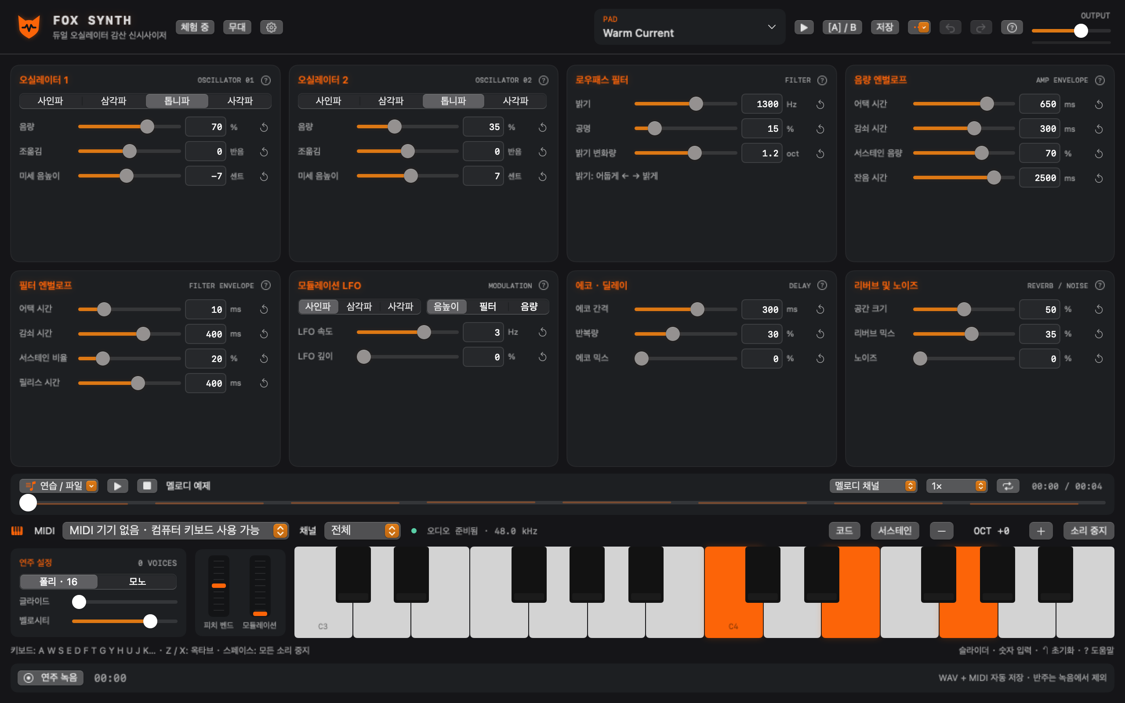
Task: Select the 폴리 · 16 voice mode
Action: 58,581
